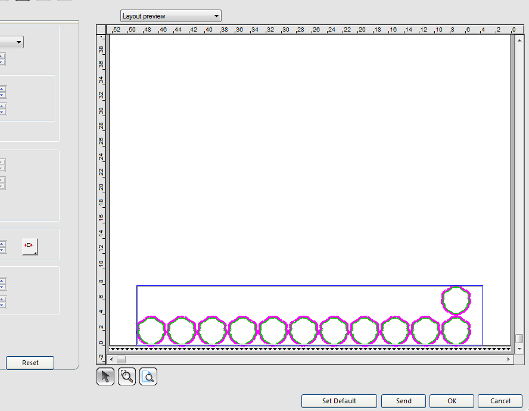Confirm with the OK button
This screenshot has width=529, height=411.
tap(452, 401)
